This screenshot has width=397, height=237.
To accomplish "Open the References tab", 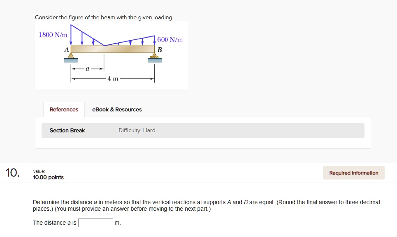I will 64,109.
